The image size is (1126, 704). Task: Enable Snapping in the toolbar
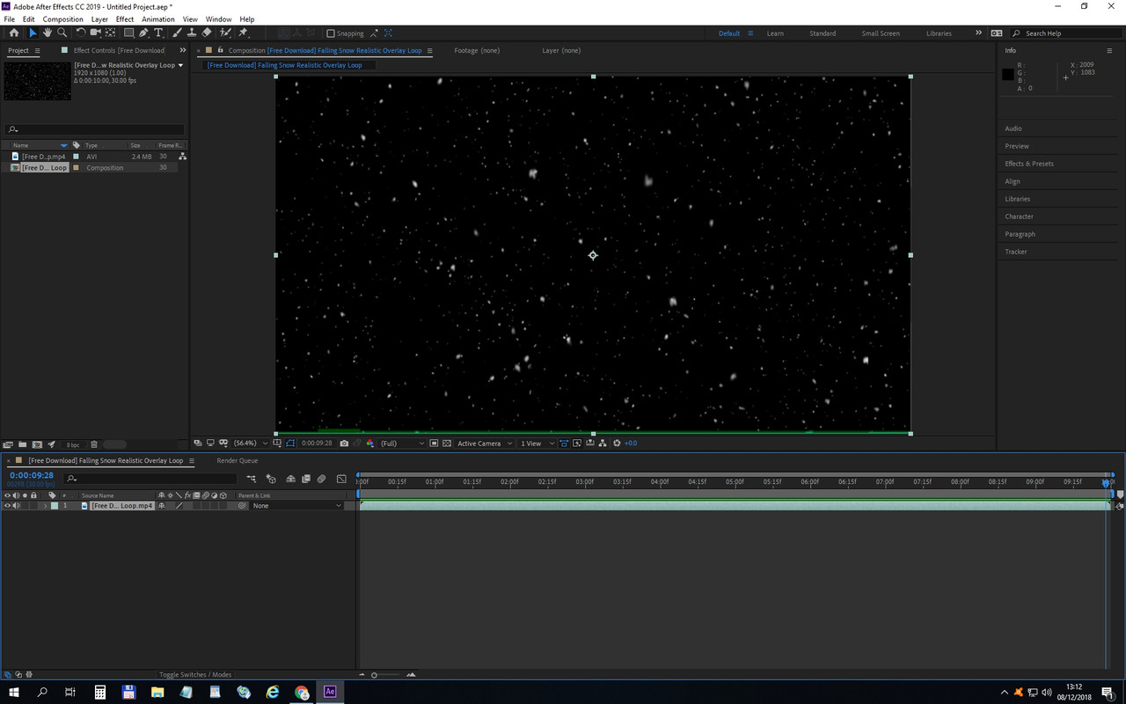click(332, 33)
